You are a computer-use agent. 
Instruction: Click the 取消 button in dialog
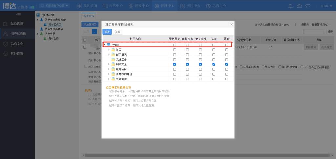point(117,32)
